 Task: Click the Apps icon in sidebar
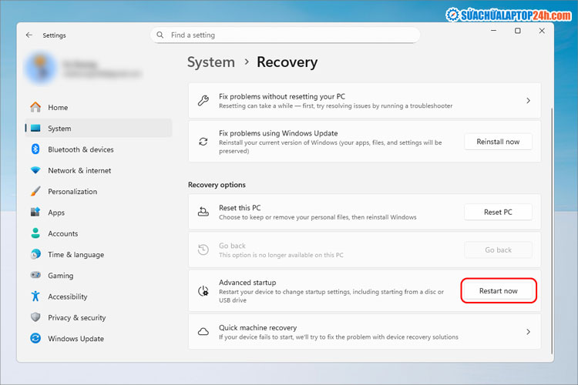[x=35, y=213]
